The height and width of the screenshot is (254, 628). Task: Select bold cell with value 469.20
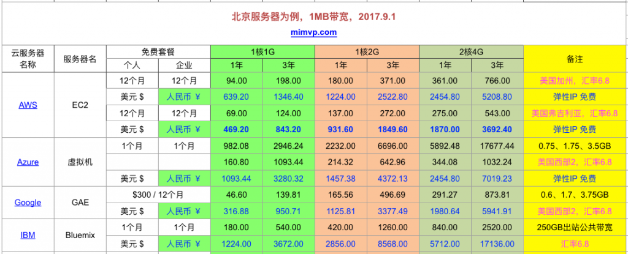[x=237, y=129]
